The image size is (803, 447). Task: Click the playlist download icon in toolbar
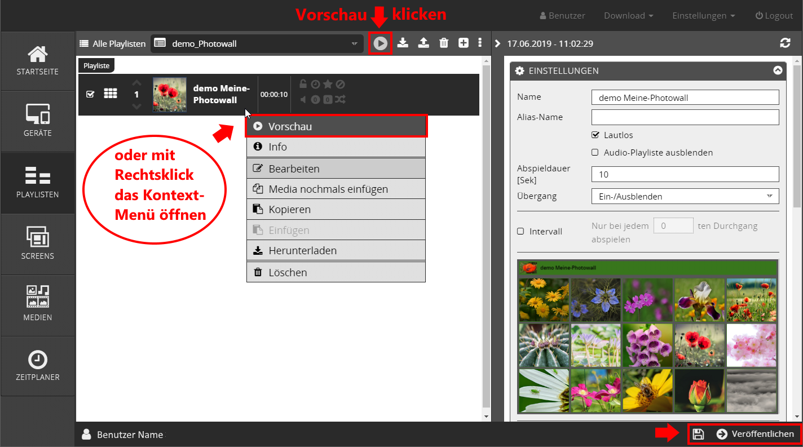pos(403,43)
